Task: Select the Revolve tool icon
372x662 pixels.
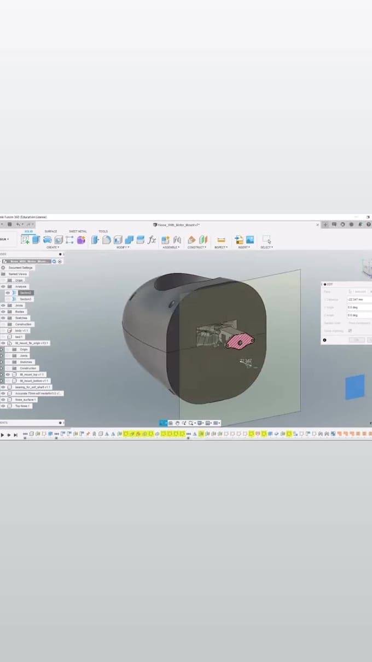Action: 48,239
